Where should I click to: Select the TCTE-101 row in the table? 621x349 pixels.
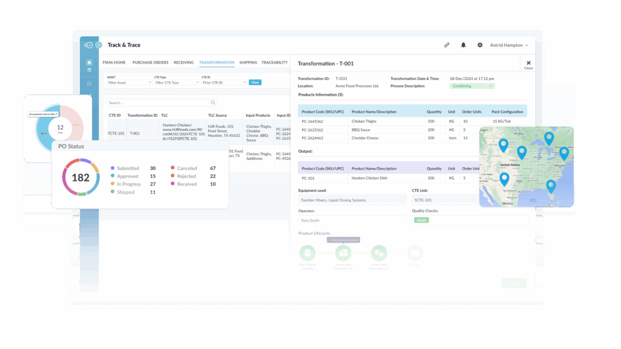click(116, 133)
